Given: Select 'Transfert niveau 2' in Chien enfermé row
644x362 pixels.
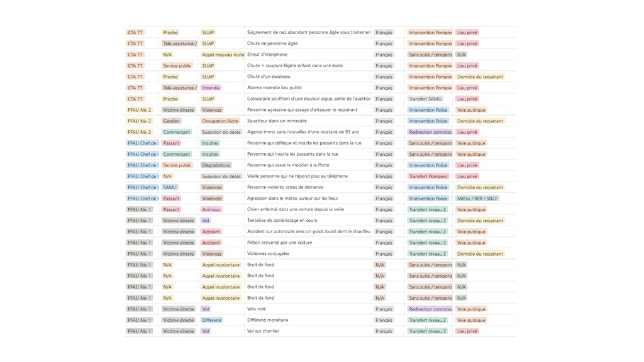Looking at the screenshot, I should 427,210.
